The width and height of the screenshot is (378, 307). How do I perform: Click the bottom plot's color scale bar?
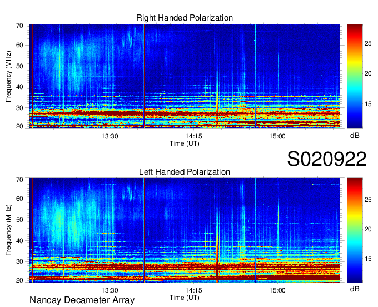pyautogui.click(x=355, y=230)
